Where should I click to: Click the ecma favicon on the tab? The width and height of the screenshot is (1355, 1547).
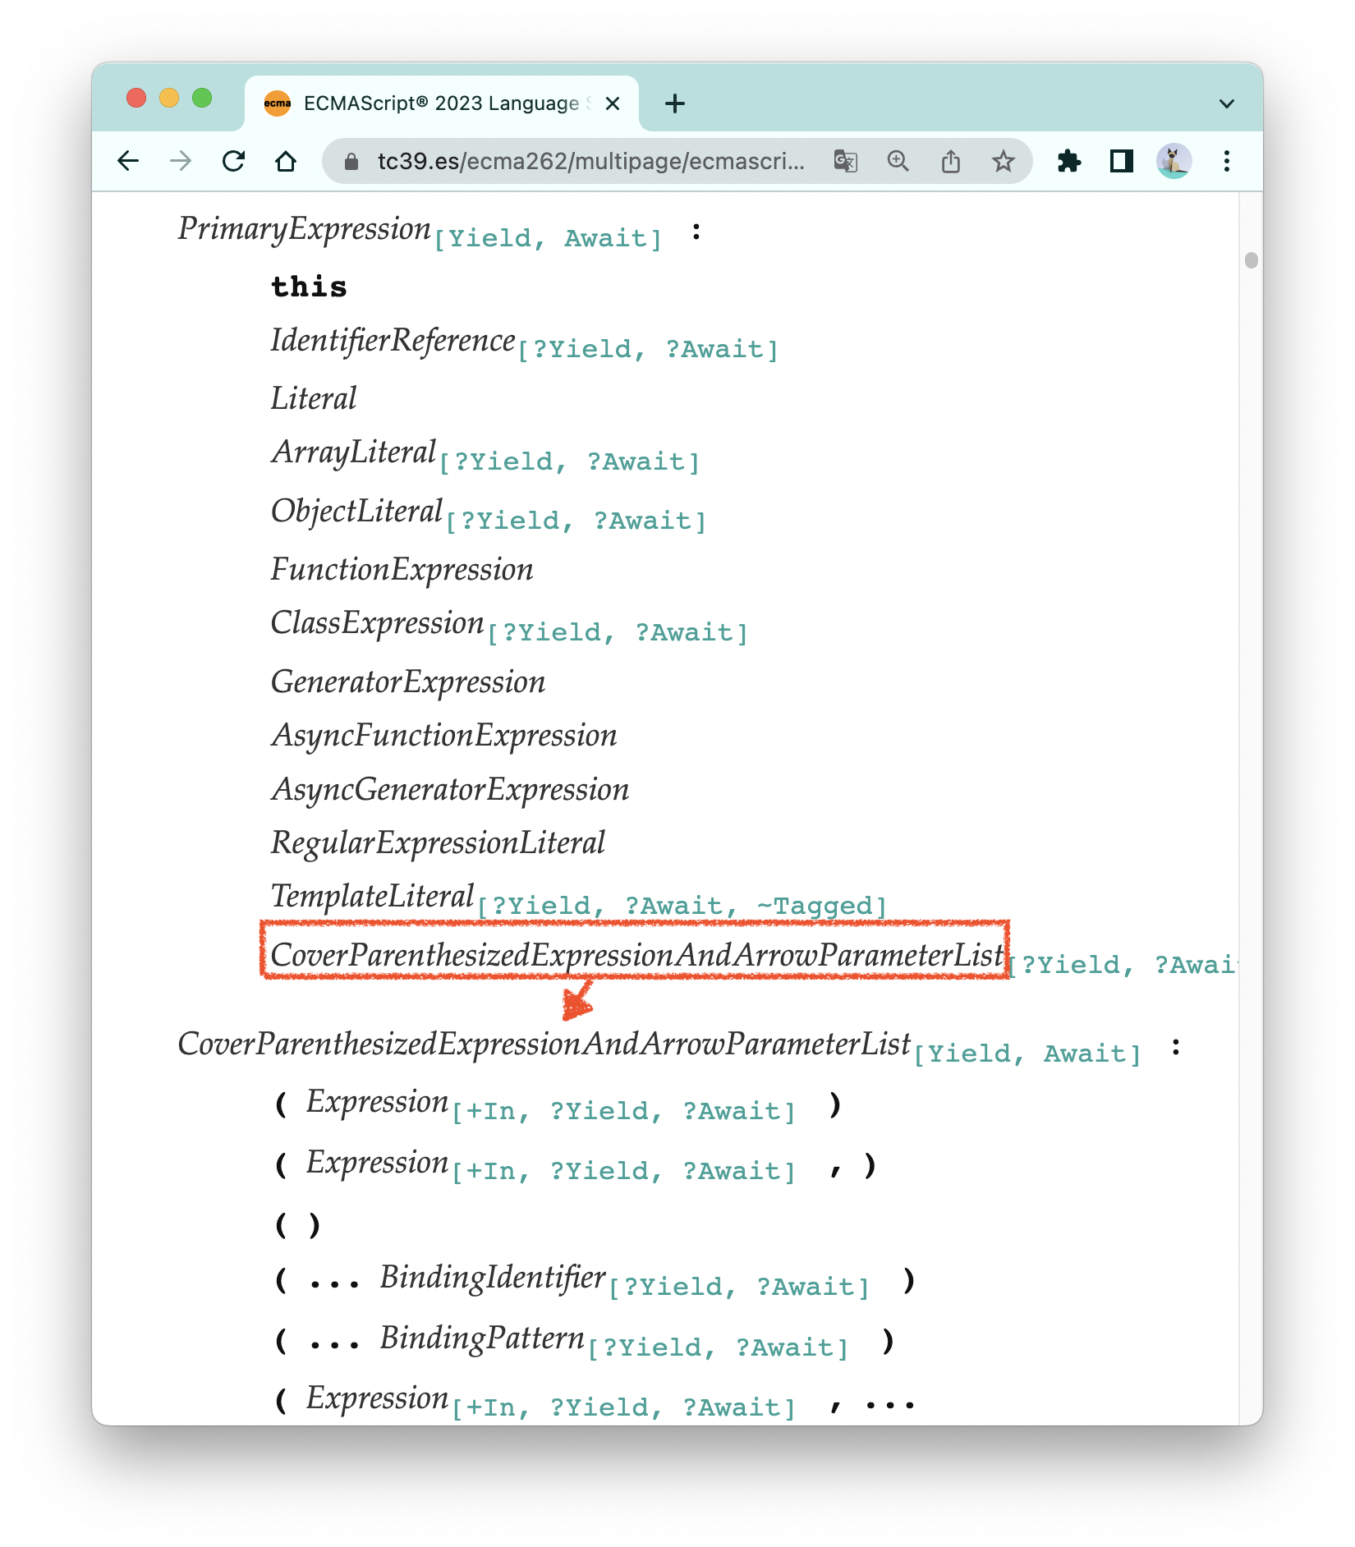(278, 103)
